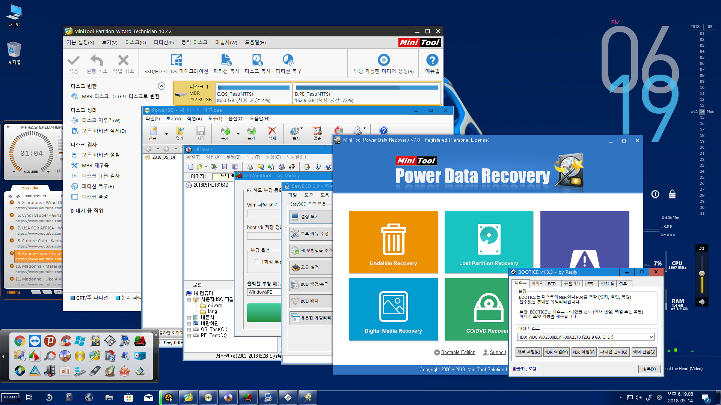Image resolution: width=721 pixels, height=405 pixels.
Task: Open the 파티션(P) menu in Partition Wizard
Action: point(163,42)
